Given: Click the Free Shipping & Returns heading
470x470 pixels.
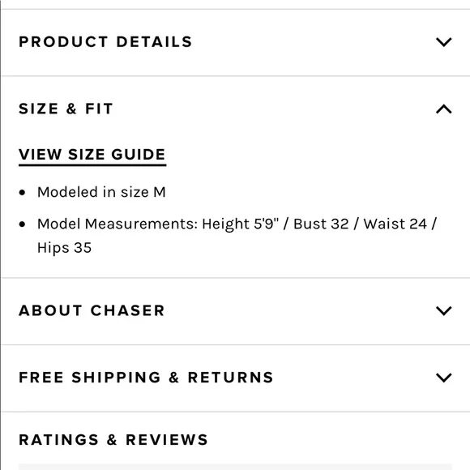Looking at the screenshot, I should click(x=146, y=377).
